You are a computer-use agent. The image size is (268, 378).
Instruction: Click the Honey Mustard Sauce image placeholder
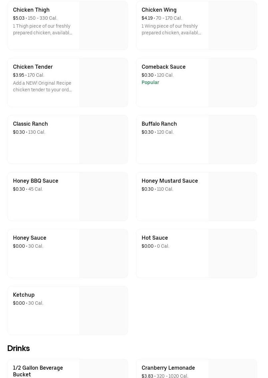(232, 196)
